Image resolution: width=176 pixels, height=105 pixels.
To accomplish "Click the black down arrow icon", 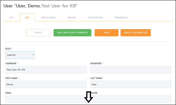I will pyautogui.click(x=89, y=97).
